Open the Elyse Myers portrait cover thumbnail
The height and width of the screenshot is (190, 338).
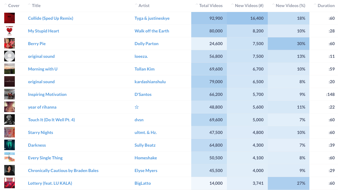coord(10,170)
